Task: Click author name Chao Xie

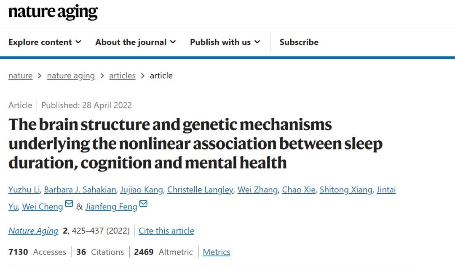Action: [x=299, y=189]
